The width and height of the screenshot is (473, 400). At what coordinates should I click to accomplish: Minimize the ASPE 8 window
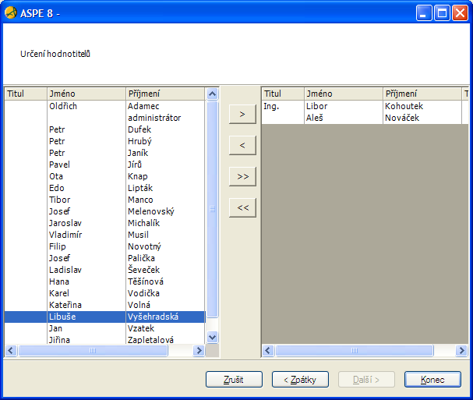[x=424, y=13]
